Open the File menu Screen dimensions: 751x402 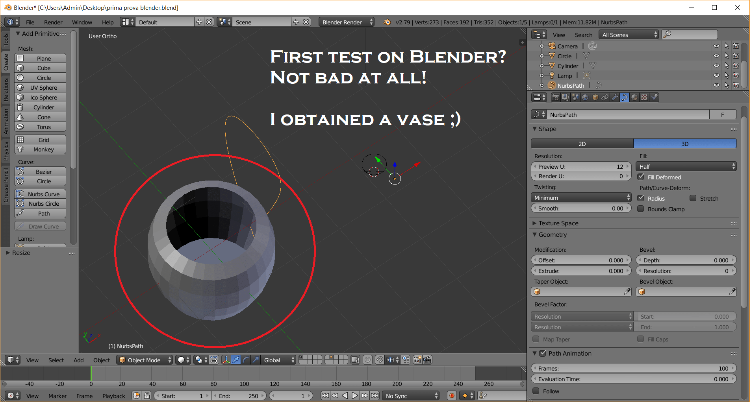point(30,22)
